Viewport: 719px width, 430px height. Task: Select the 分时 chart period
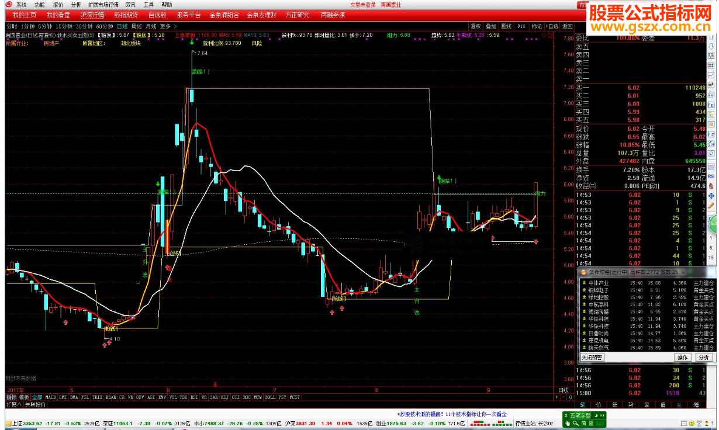[12, 26]
